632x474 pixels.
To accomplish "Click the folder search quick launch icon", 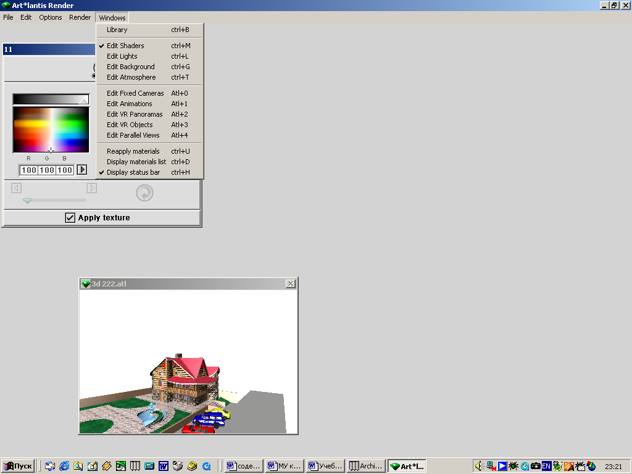I will tap(78, 466).
